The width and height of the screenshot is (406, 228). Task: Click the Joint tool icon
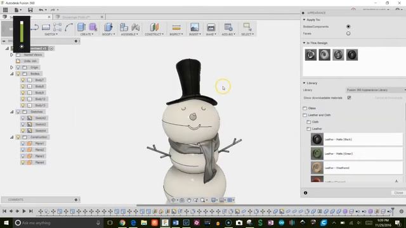click(135, 27)
